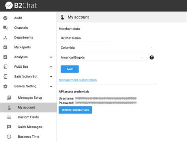Click the blurred API Username value

[106, 98]
